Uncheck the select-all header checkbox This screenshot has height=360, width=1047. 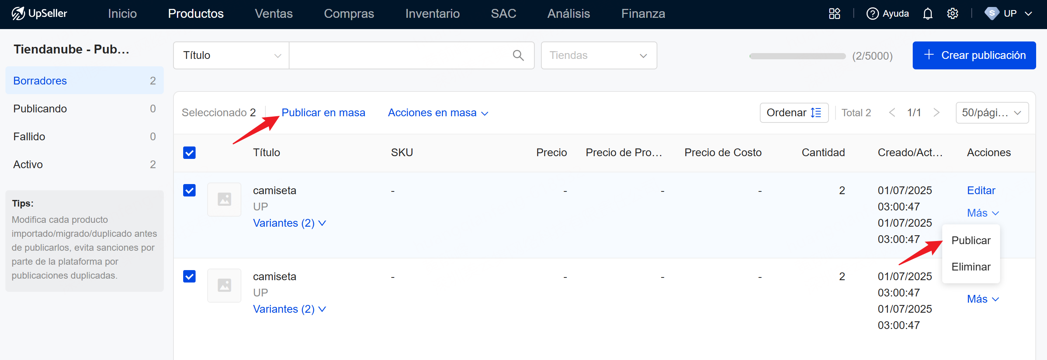189,153
